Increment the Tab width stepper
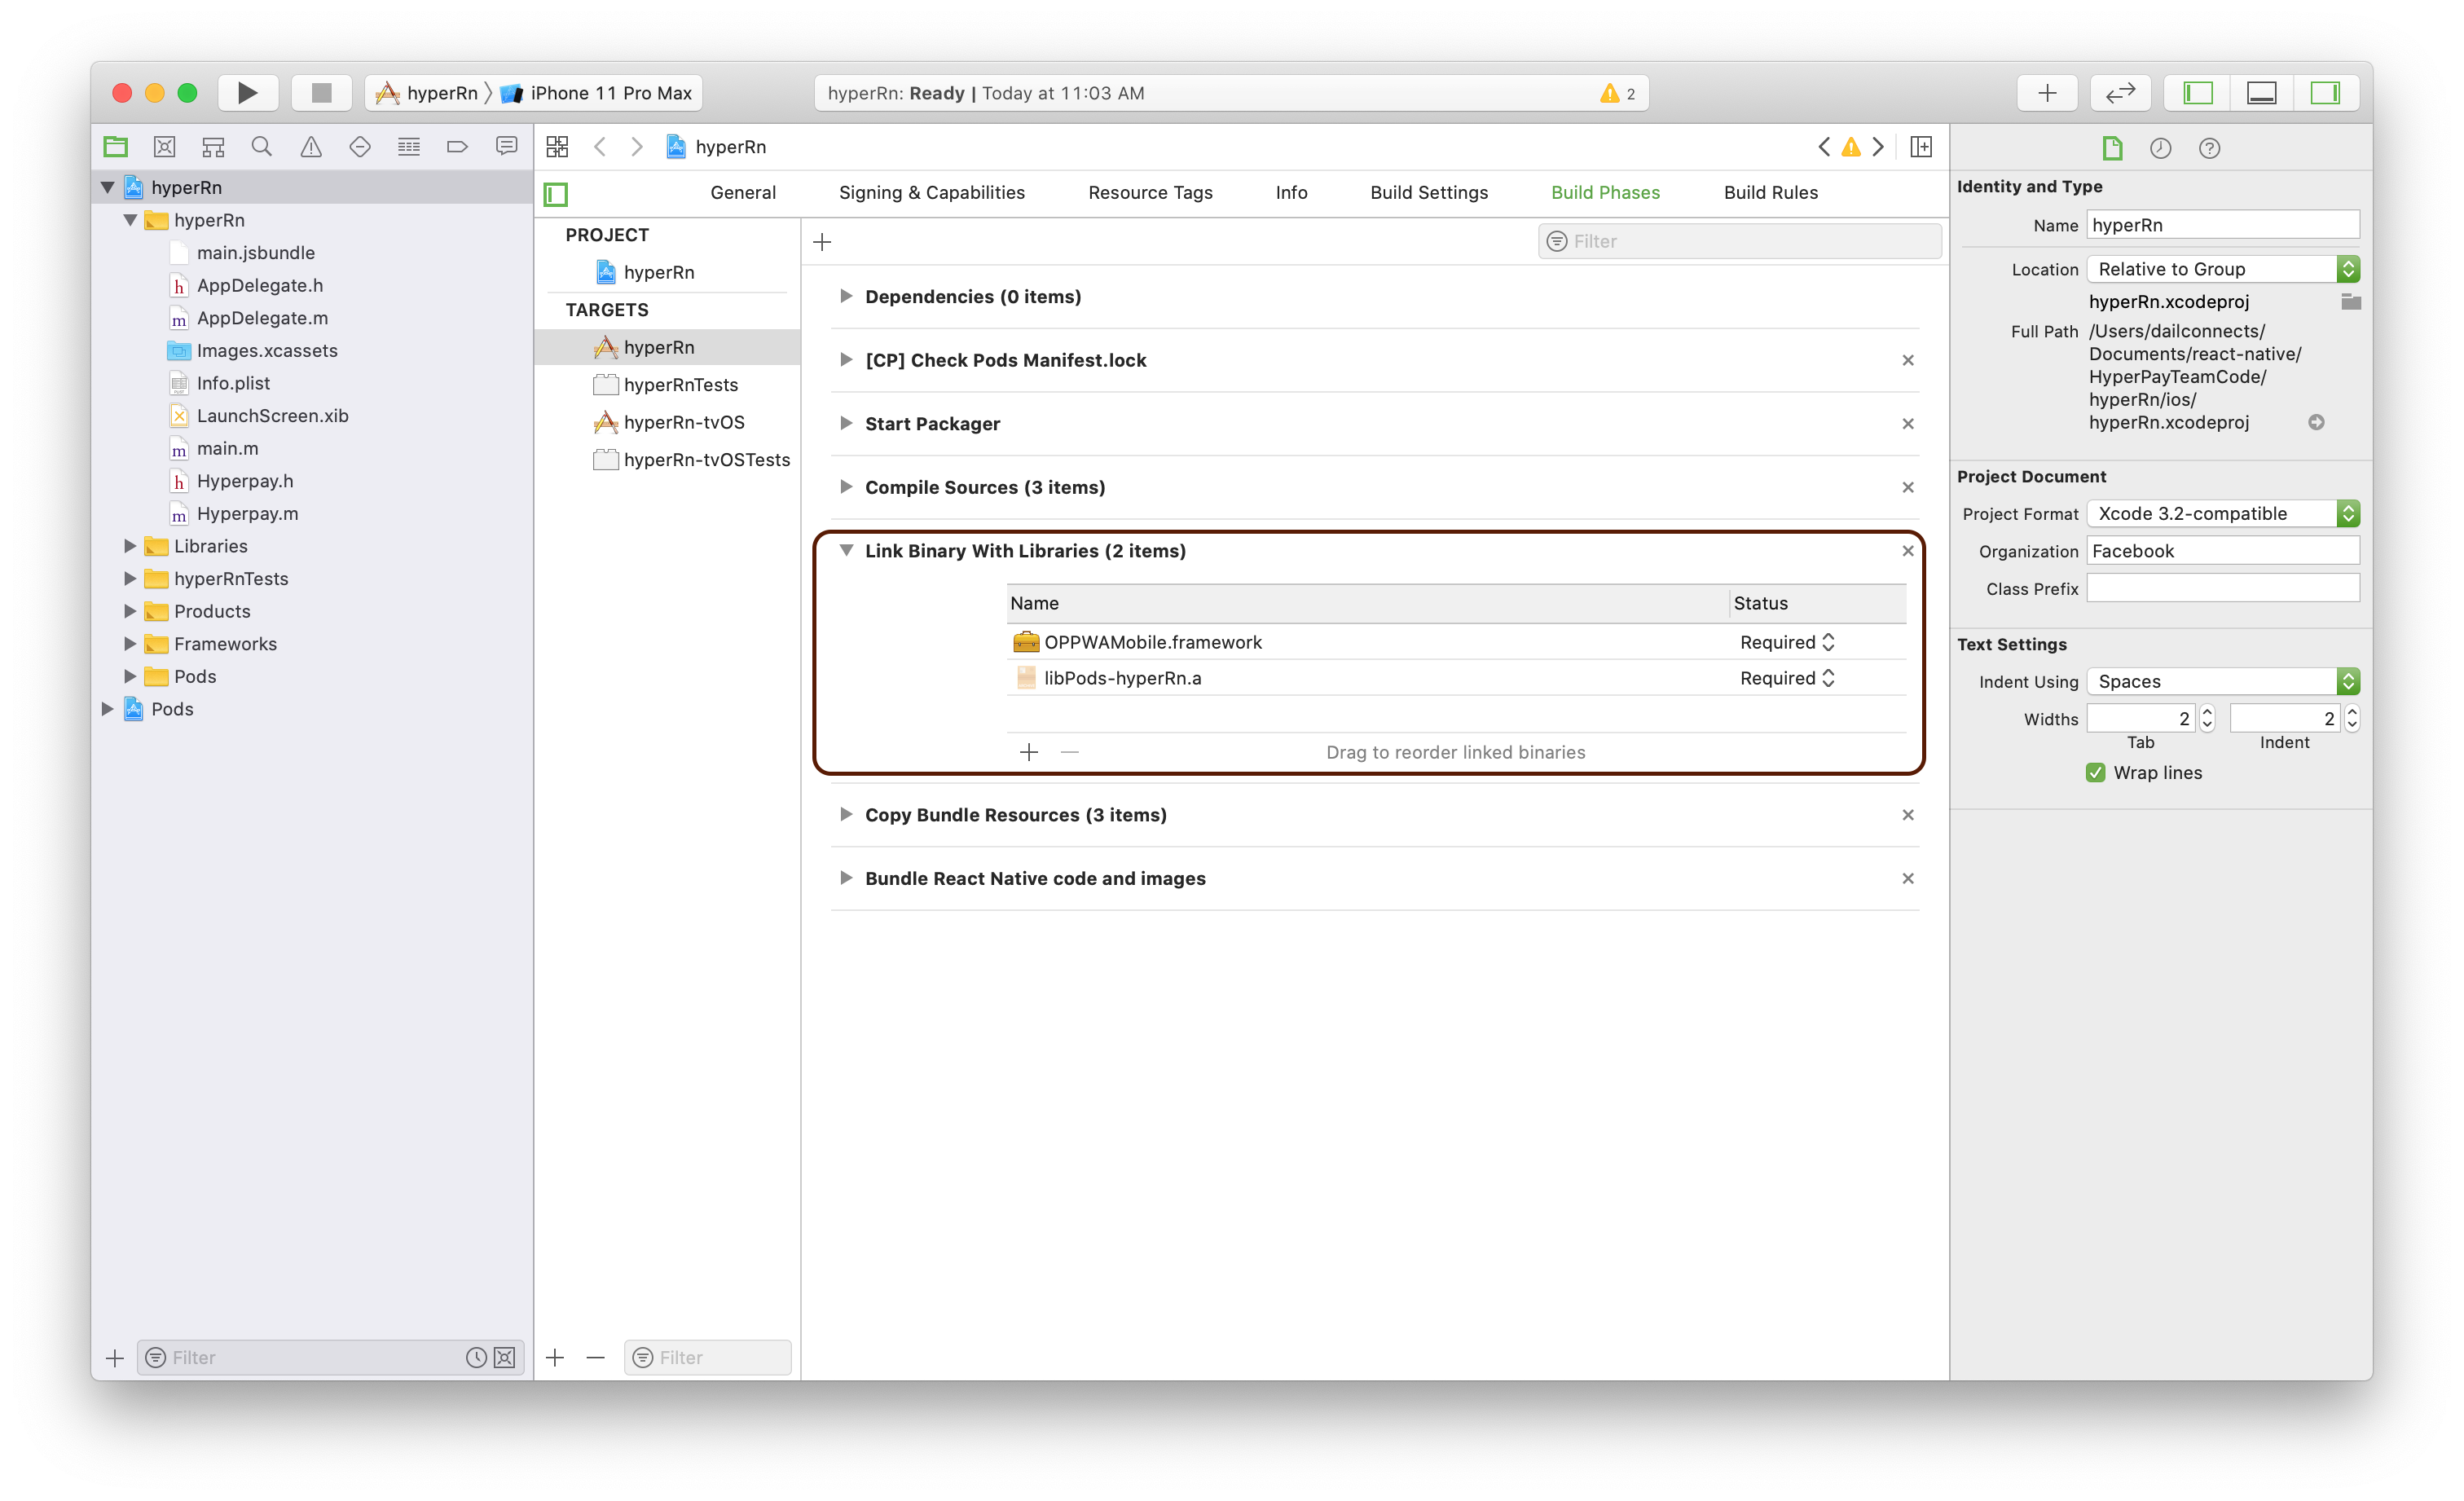The image size is (2464, 1501). click(x=2207, y=711)
